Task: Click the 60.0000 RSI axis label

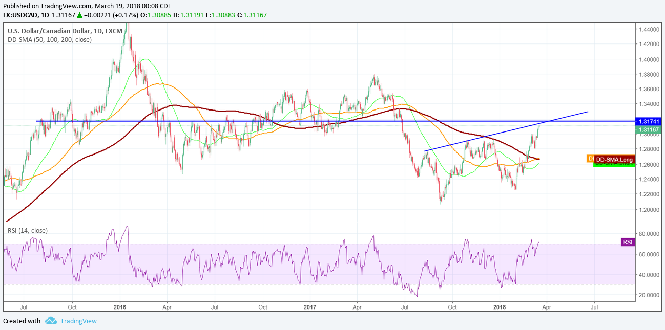Action: (x=650, y=254)
